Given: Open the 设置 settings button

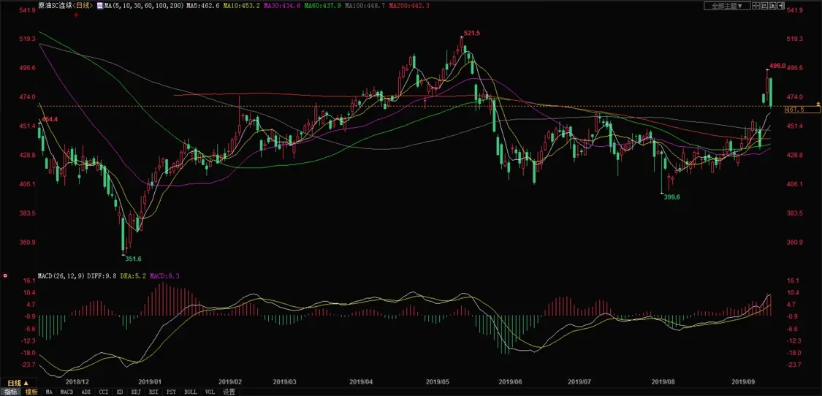Looking at the screenshot, I should coord(229,392).
